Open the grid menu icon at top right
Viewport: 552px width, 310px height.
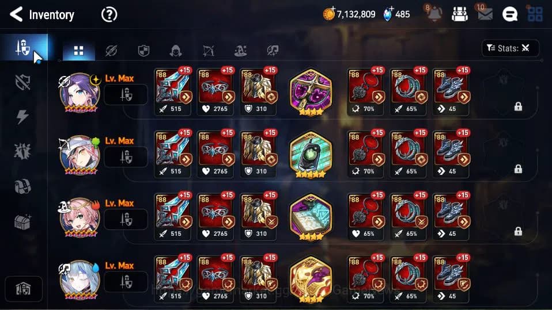click(535, 14)
